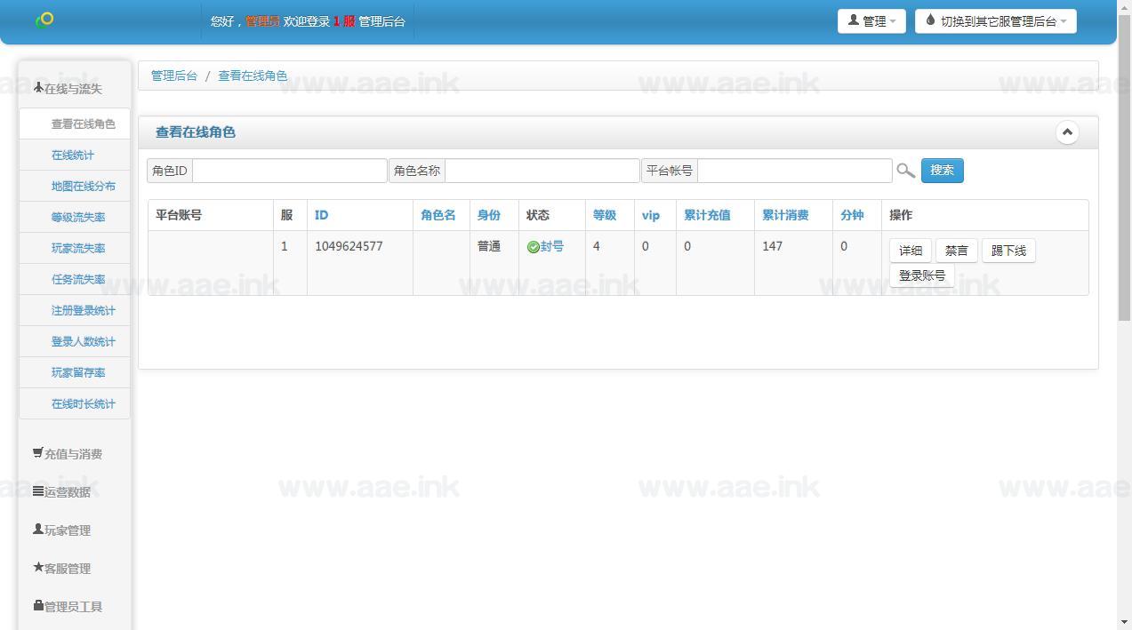The width and height of the screenshot is (1132, 630).
Task: Click the list icon beside 运营数据
Action: [x=36, y=490]
